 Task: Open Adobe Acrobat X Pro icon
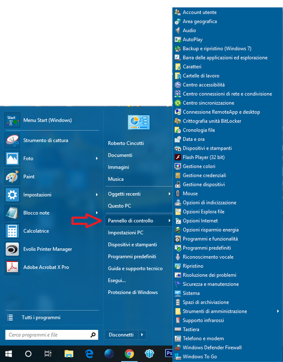(12, 267)
